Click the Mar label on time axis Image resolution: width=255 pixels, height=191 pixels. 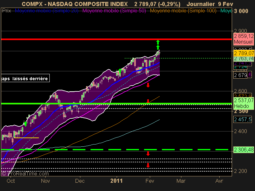point(181,181)
